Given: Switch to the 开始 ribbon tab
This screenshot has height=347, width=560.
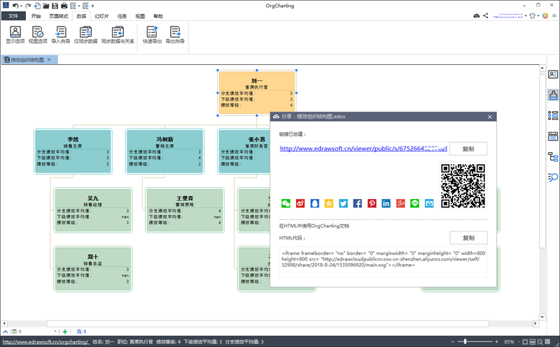Looking at the screenshot, I should click(36, 15).
